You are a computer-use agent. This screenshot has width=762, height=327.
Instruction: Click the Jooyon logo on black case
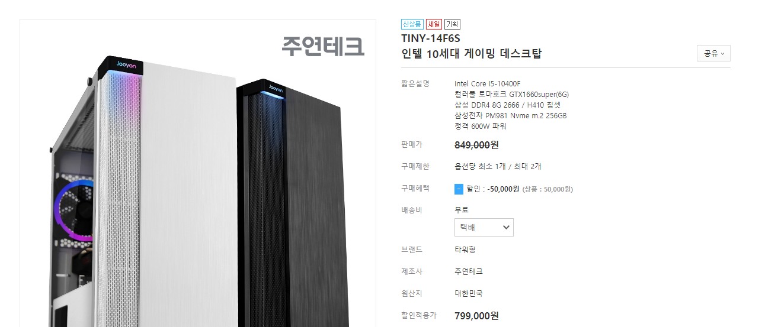[x=276, y=88]
